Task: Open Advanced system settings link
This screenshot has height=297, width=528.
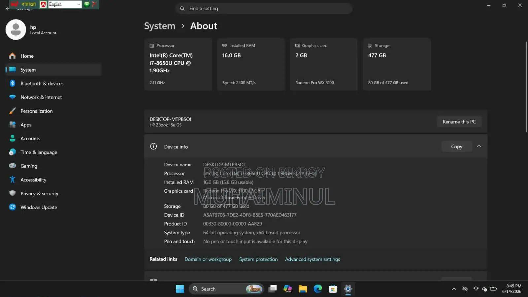Action: 313,259
